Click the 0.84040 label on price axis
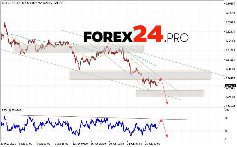The width and height of the screenshot is (237, 147). pyautogui.click(x=230, y=13)
